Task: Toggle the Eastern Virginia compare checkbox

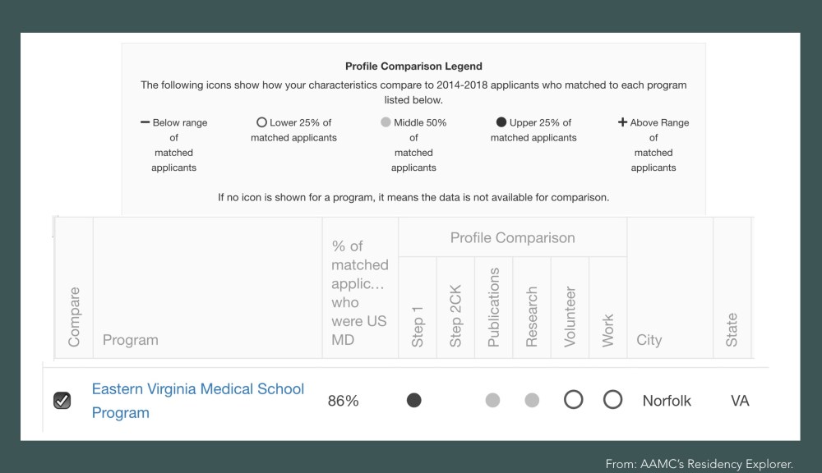Action: pyautogui.click(x=62, y=401)
